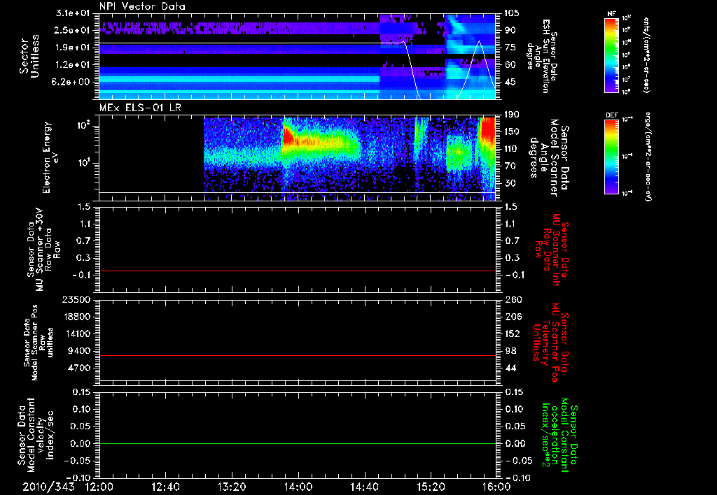Viewport: 717px width, 495px height.
Task: Click the "1.2e+01" sector tick value
Action: coord(74,65)
